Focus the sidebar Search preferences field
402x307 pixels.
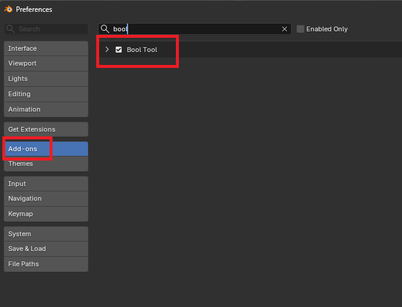(46, 29)
